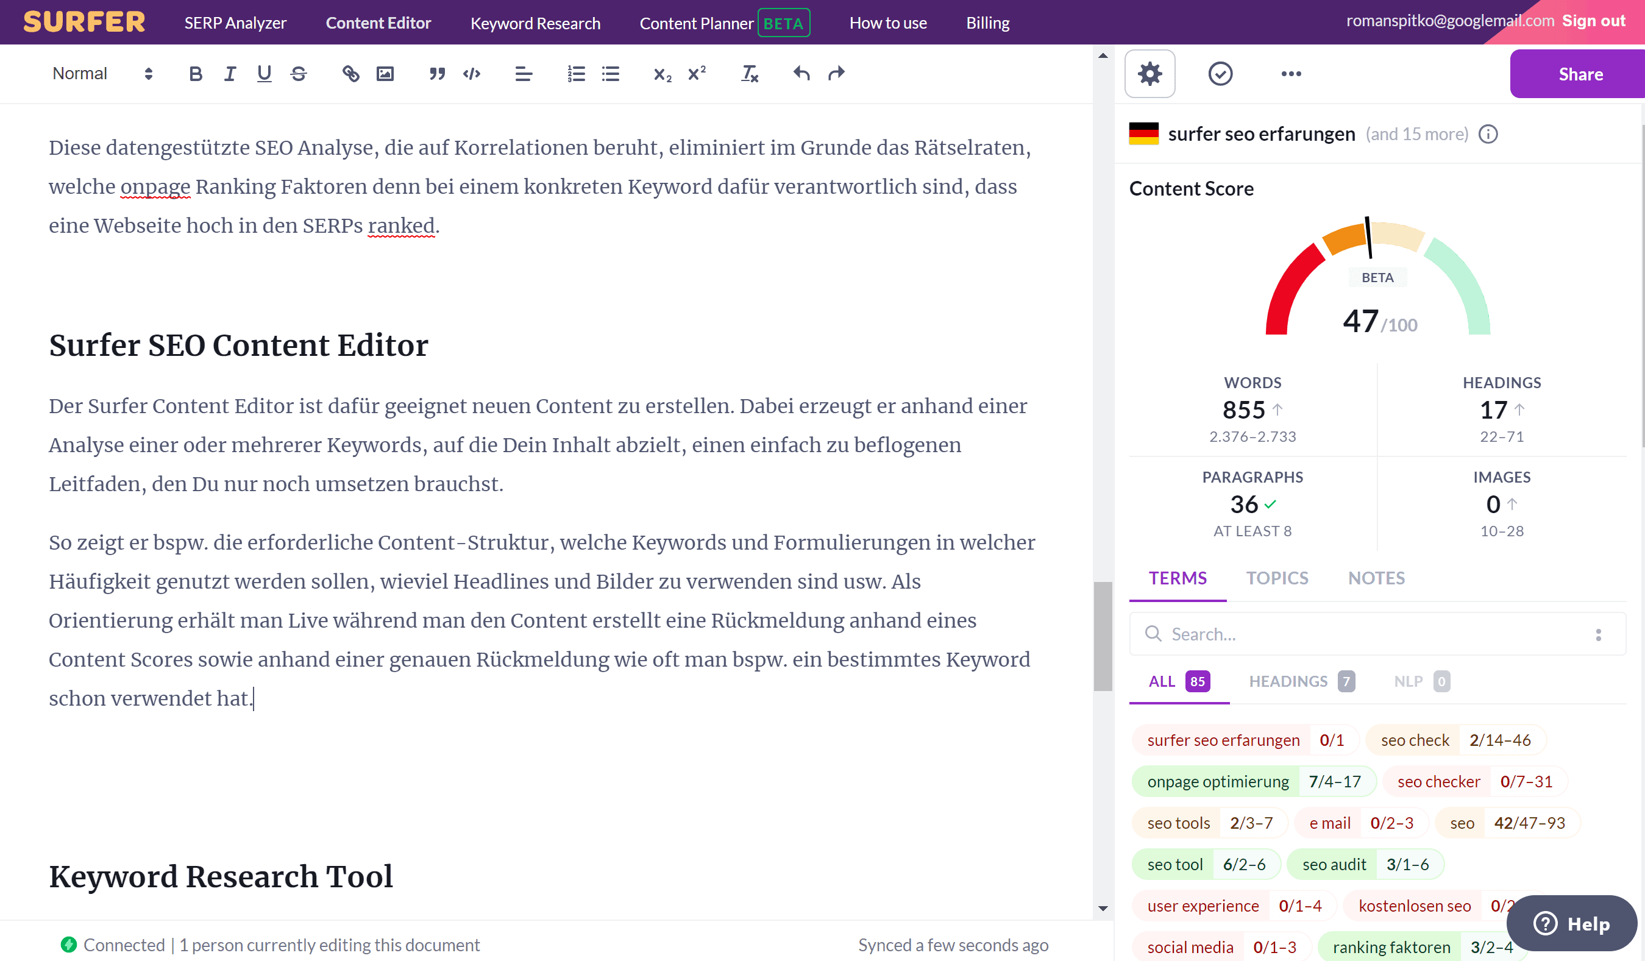Screen dimensions: 1645x961
Task: Insert an image via toolbar icon
Action: pyautogui.click(x=385, y=74)
